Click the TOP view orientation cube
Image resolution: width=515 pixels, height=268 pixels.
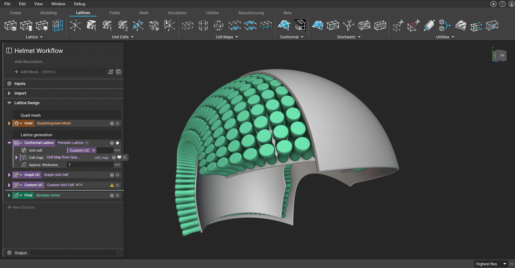502,55
